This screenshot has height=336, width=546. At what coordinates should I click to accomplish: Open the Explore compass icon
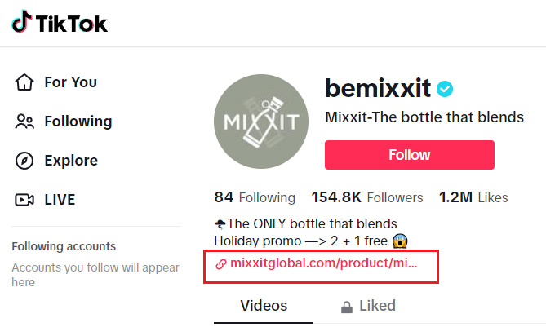coord(24,161)
